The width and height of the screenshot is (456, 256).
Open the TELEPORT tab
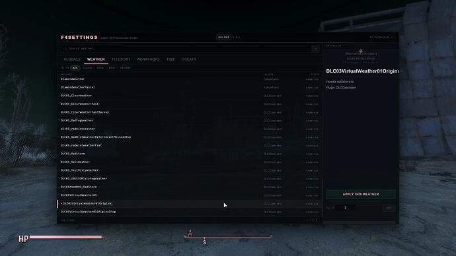click(121, 59)
